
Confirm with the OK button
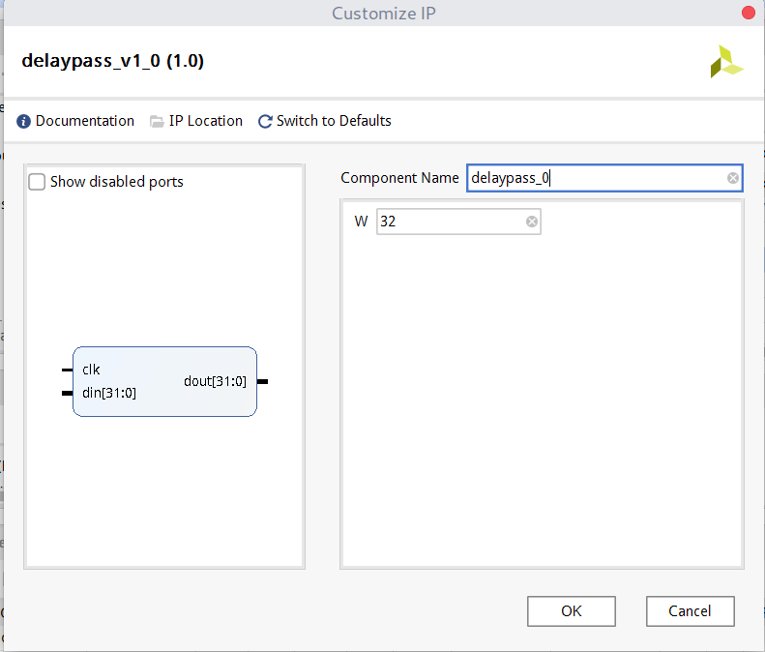click(x=572, y=611)
